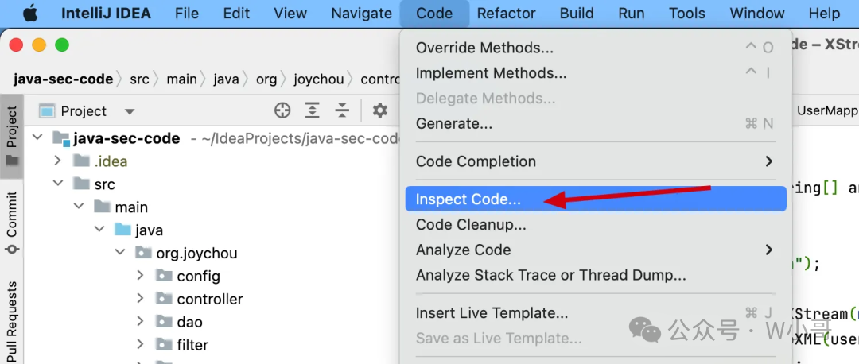Click the Collapse All icon in Project panel

[x=342, y=110]
